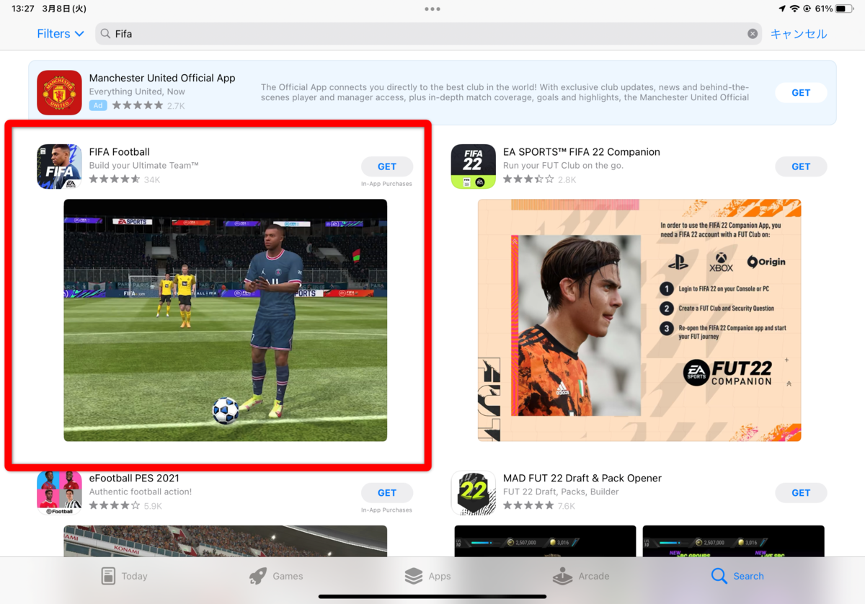The height and width of the screenshot is (604, 865).
Task: Tap FIFA Football star rating 34K
Action: pyautogui.click(x=125, y=179)
